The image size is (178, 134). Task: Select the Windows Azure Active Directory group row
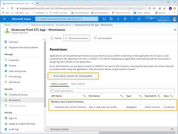tap(112, 102)
